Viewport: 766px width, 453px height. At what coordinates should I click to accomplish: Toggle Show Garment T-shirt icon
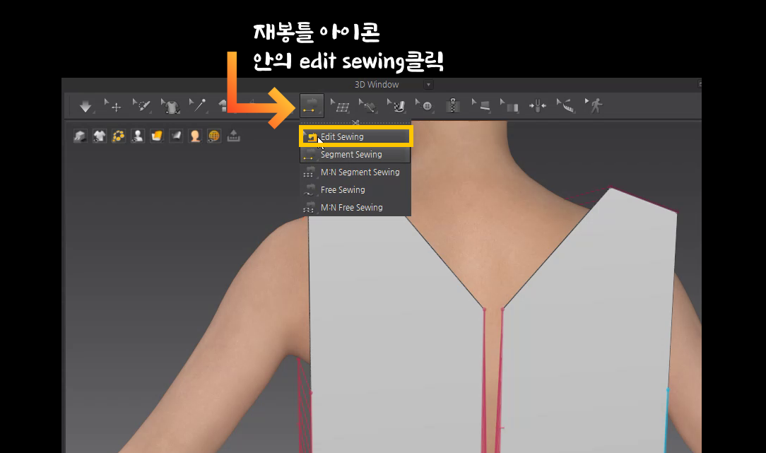(x=99, y=136)
